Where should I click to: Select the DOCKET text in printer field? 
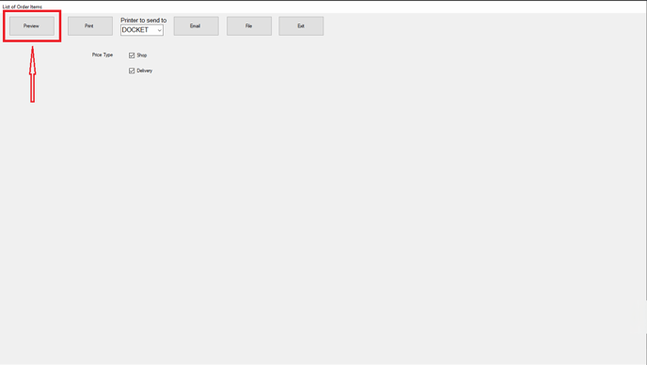pyautogui.click(x=134, y=30)
